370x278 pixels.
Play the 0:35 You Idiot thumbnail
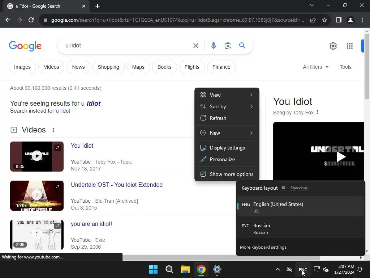(37, 156)
